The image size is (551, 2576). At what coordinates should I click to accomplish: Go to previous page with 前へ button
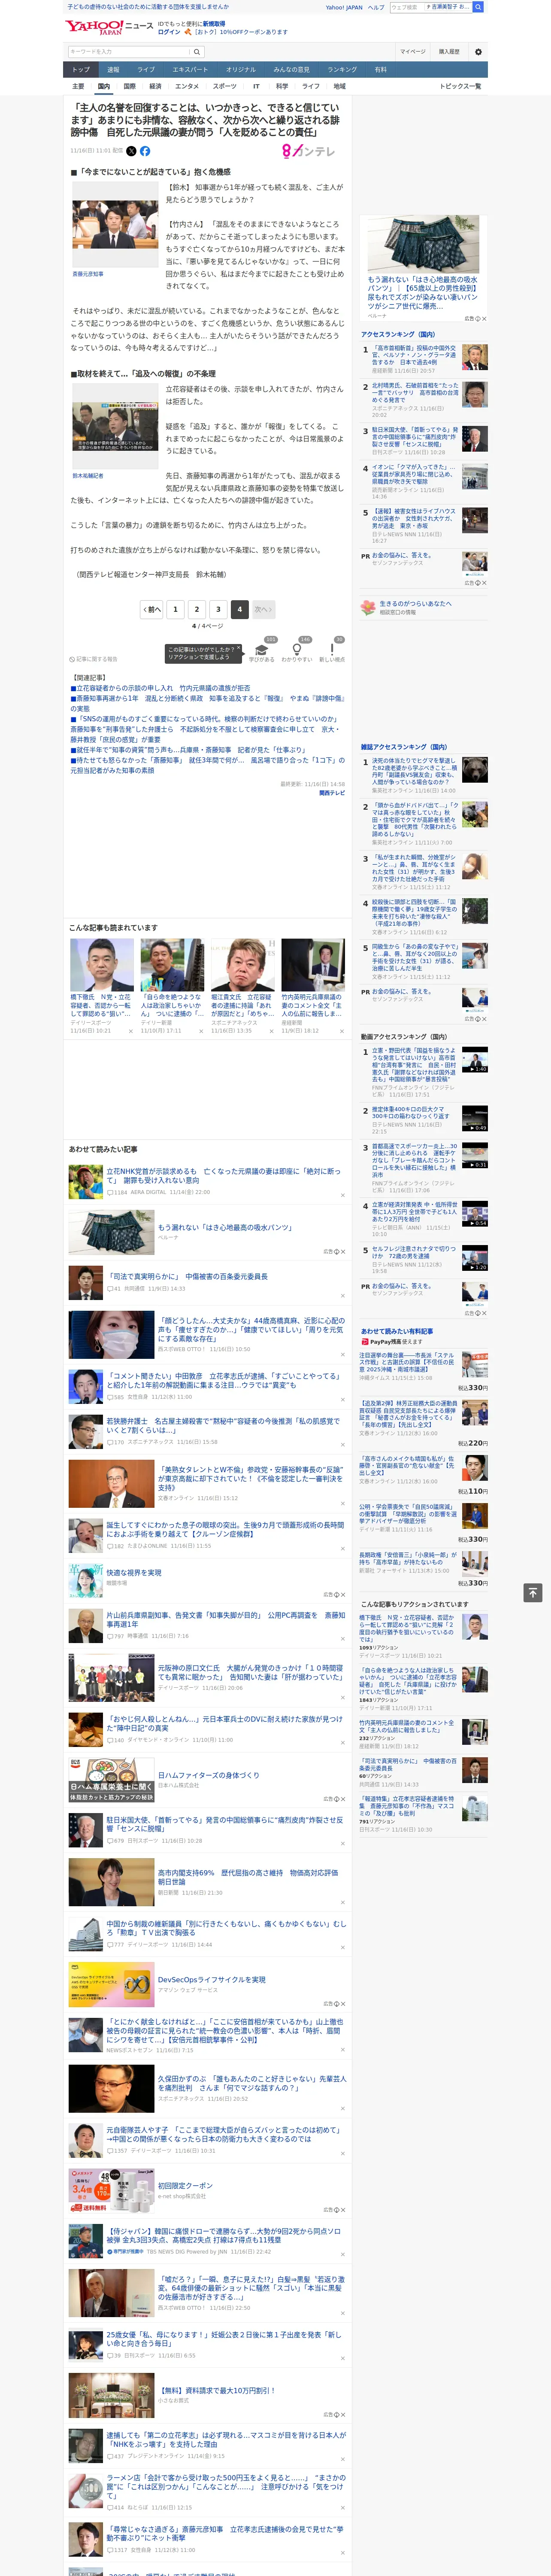[152, 609]
